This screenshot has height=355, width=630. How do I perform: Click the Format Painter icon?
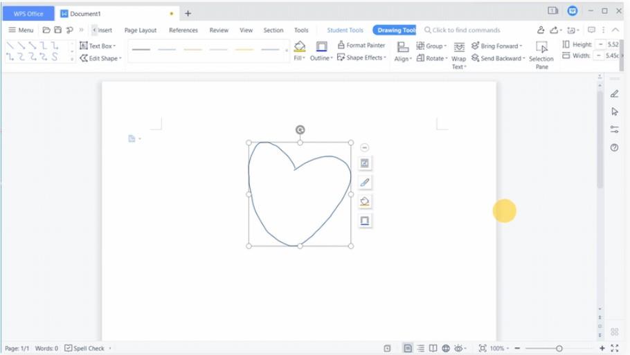click(x=341, y=45)
